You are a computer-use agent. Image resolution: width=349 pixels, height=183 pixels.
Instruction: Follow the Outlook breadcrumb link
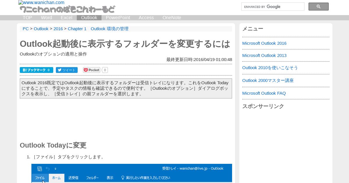pos(41,29)
